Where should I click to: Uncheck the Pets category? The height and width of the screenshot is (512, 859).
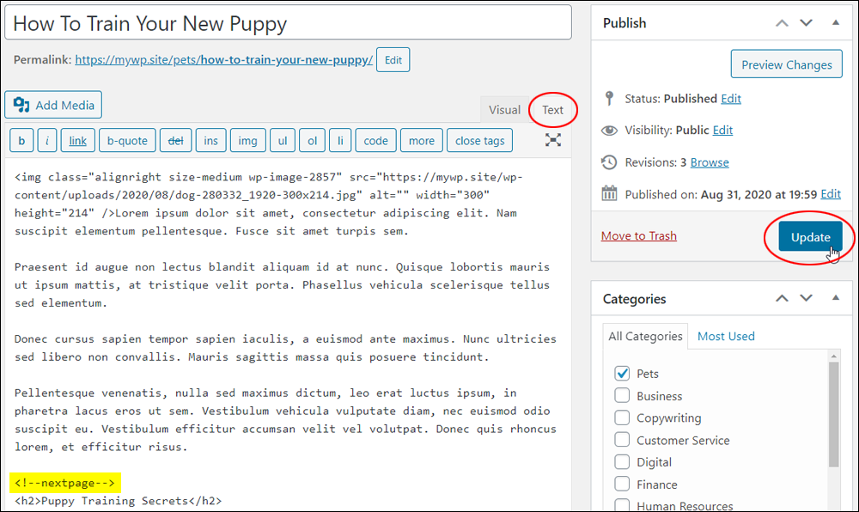(622, 374)
